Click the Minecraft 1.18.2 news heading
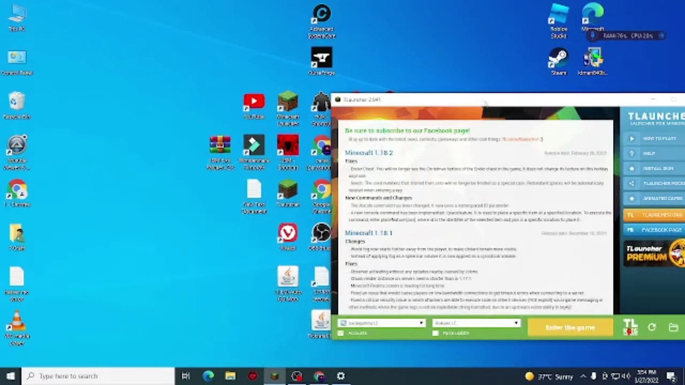 click(x=369, y=153)
